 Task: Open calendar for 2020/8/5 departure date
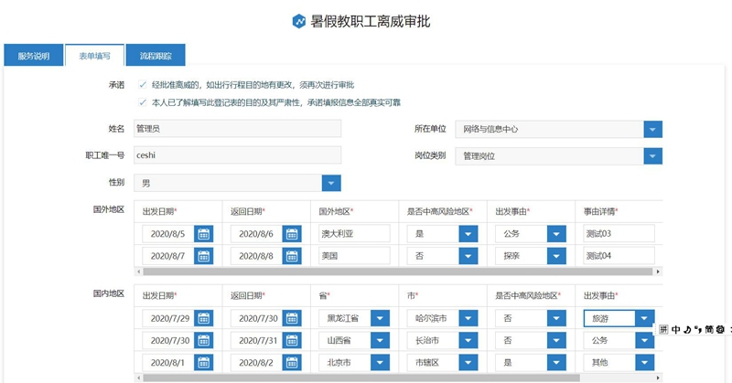[x=203, y=234]
